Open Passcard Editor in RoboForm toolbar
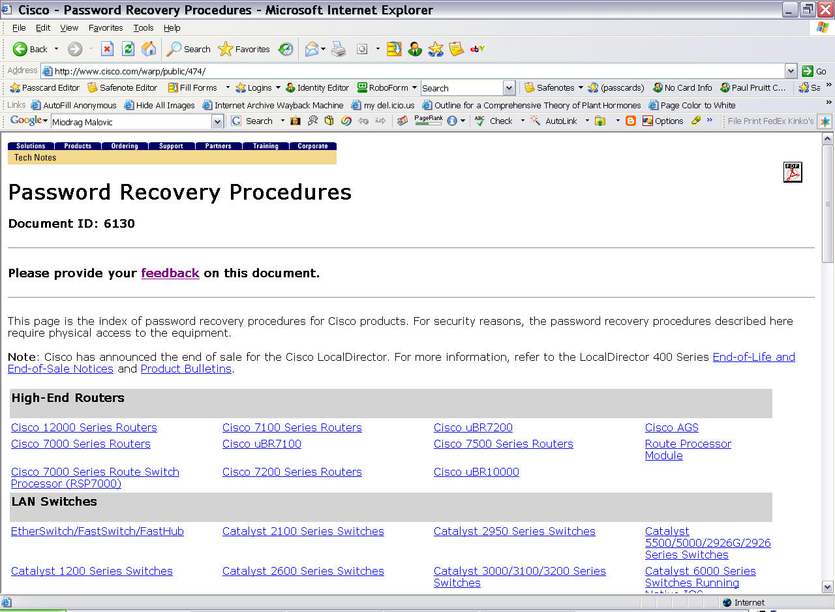 (x=44, y=87)
